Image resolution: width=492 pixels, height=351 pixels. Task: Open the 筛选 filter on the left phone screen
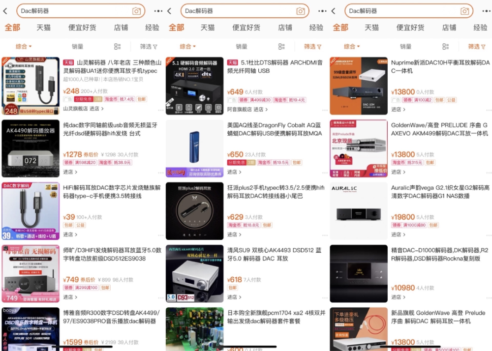pos(149,46)
